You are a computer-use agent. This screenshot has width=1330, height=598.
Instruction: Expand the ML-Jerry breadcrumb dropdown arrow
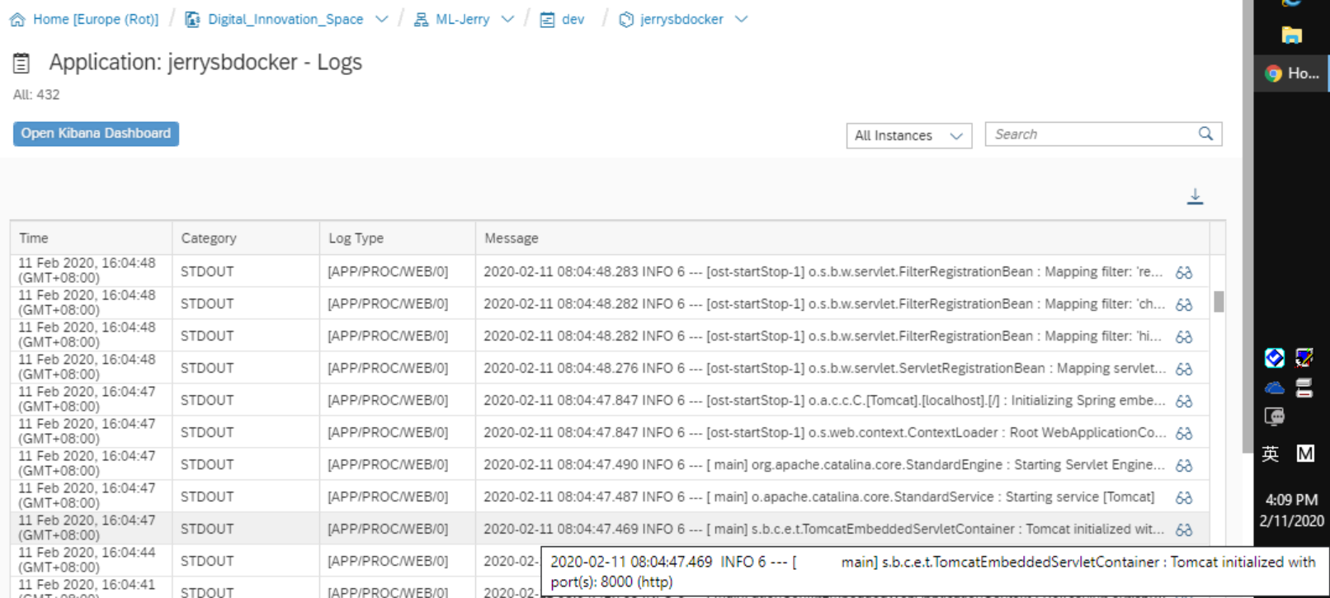(507, 19)
